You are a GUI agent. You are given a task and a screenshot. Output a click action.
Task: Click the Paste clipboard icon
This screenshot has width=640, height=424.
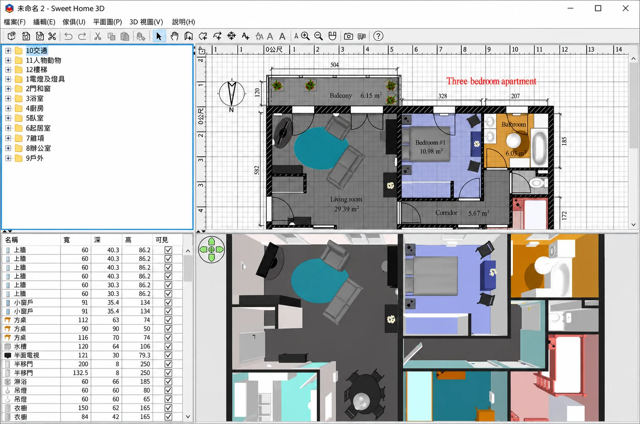[x=125, y=36]
